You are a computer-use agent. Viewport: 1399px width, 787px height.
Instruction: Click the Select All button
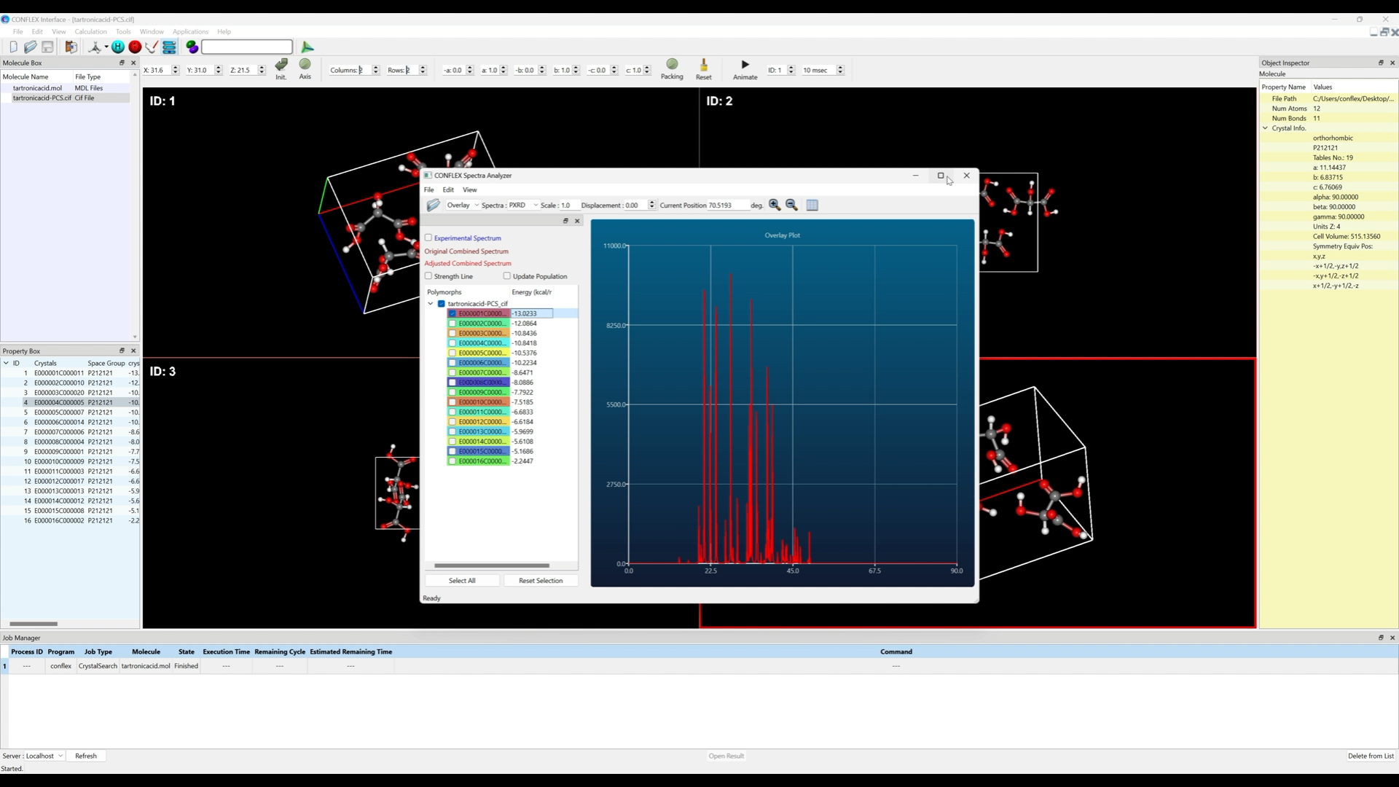point(461,580)
